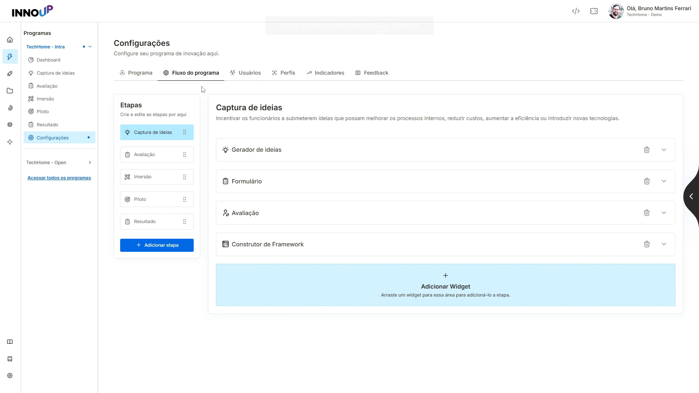699x393 pixels.
Task: Click trash icon on Formulário widget
Action: point(647,181)
